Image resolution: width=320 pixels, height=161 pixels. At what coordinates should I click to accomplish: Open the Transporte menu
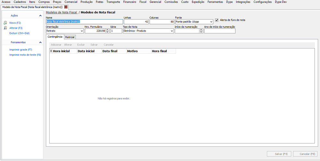click(113, 2)
